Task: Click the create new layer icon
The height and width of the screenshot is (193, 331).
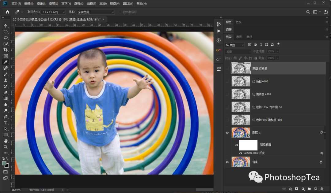Action: [x=316, y=189]
